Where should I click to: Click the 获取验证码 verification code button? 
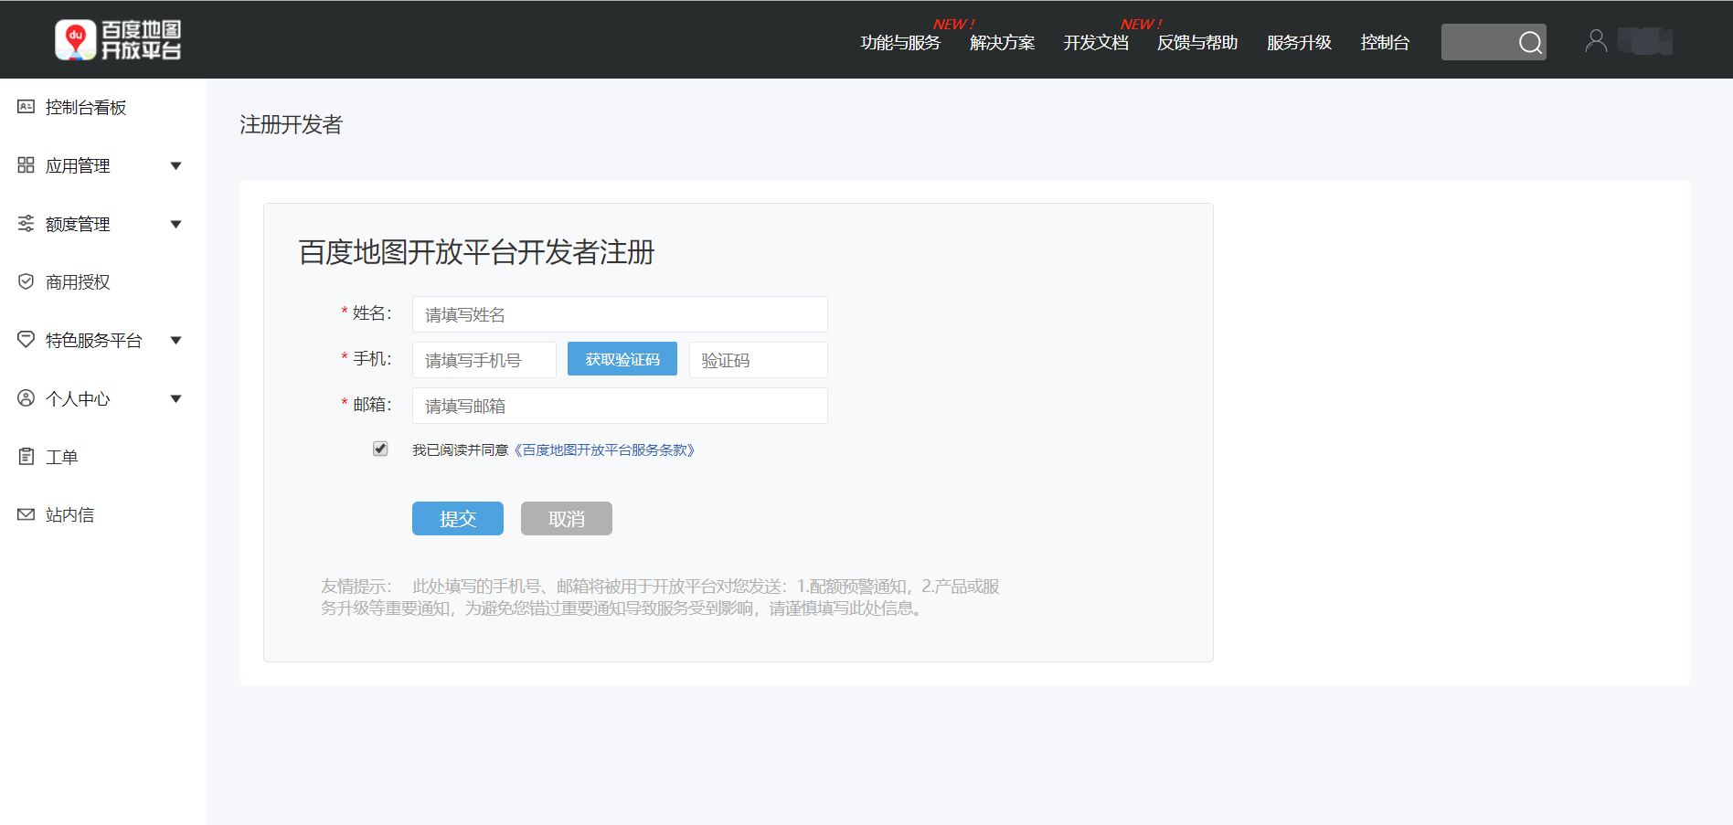(622, 358)
